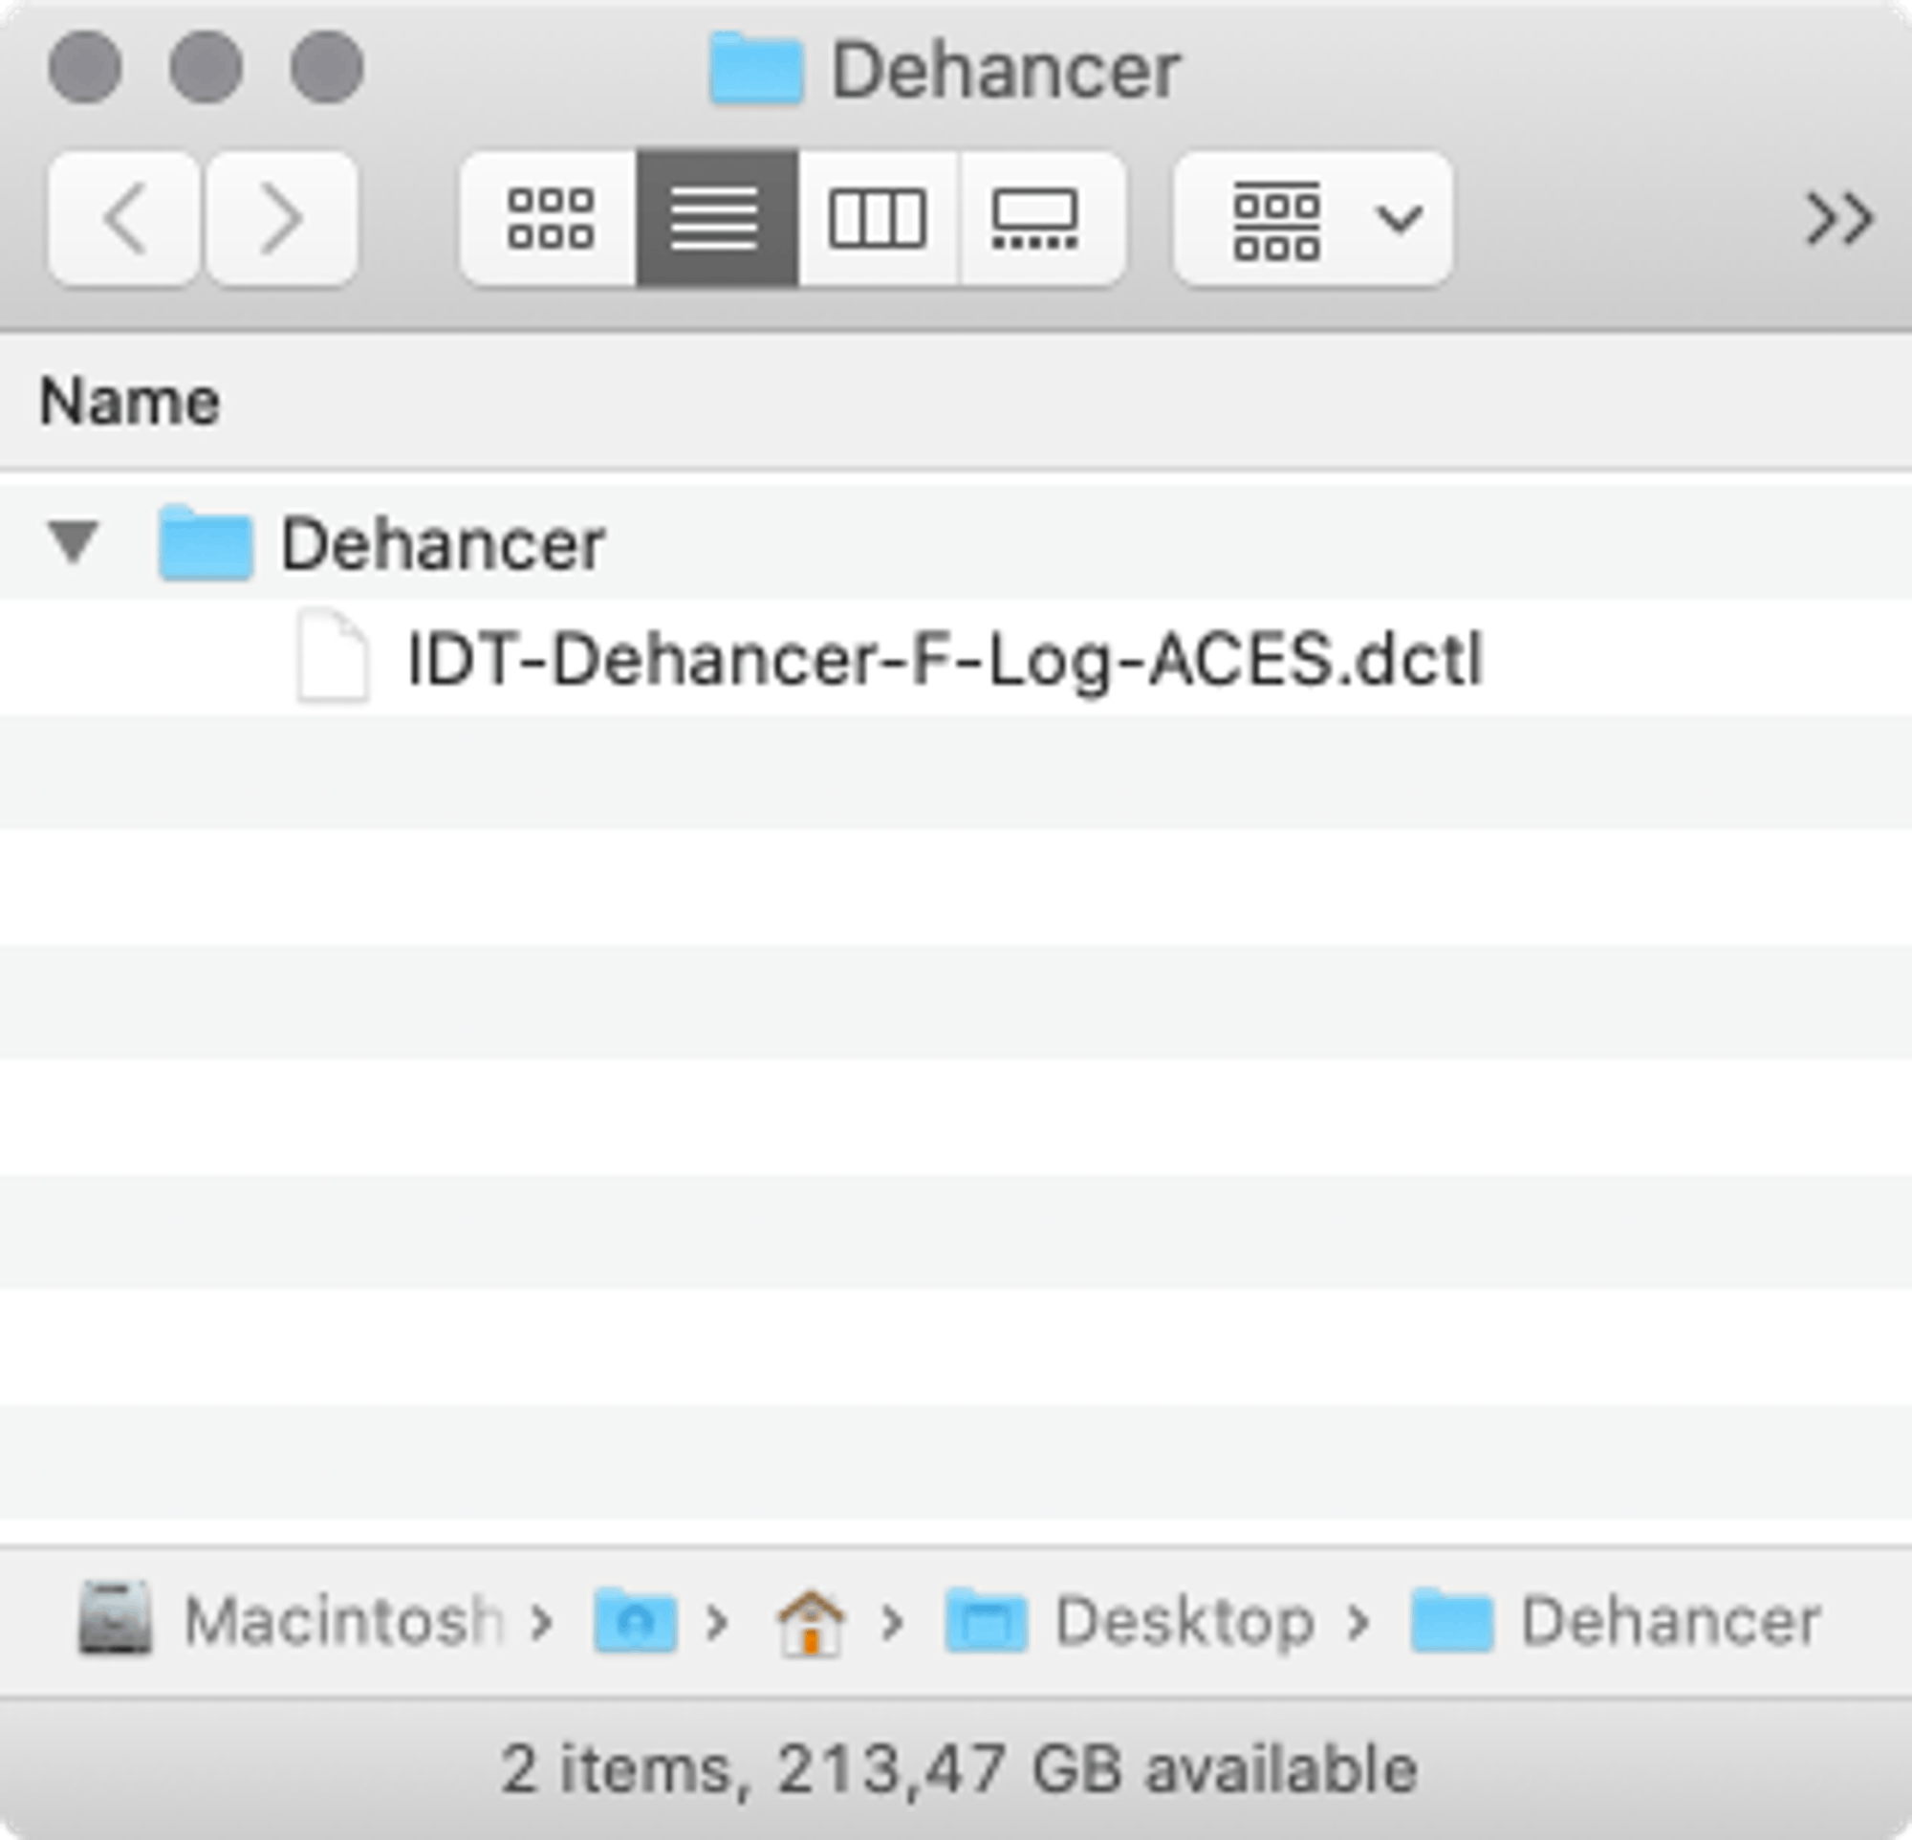Image resolution: width=1912 pixels, height=1840 pixels.
Task: Jump to Desktop in path bar
Action: (1129, 1620)
